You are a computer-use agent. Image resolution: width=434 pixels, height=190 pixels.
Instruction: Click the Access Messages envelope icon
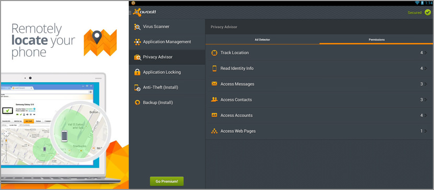214,84
